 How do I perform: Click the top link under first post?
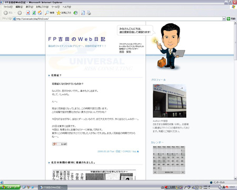(x=135, y=151)
